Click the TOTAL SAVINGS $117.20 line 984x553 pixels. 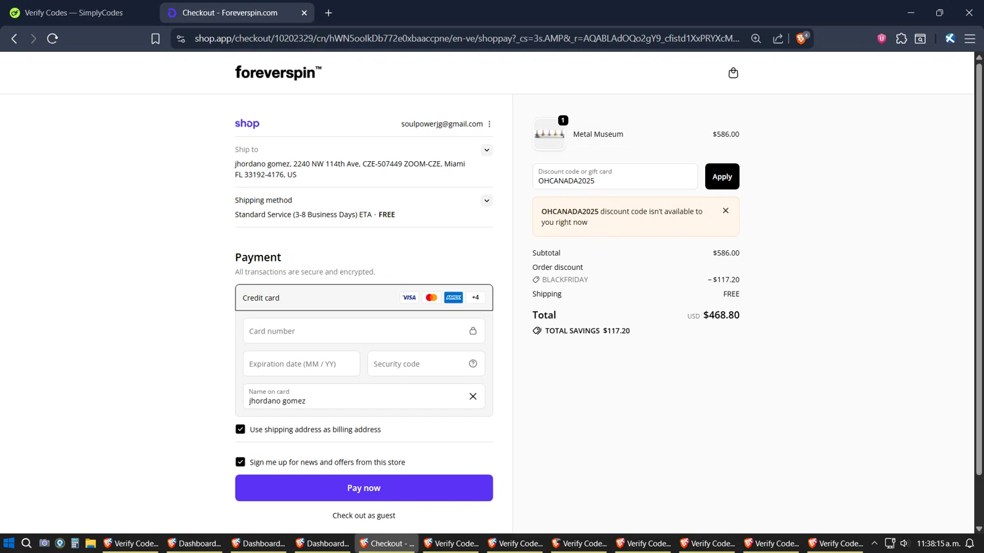point(581,331)
